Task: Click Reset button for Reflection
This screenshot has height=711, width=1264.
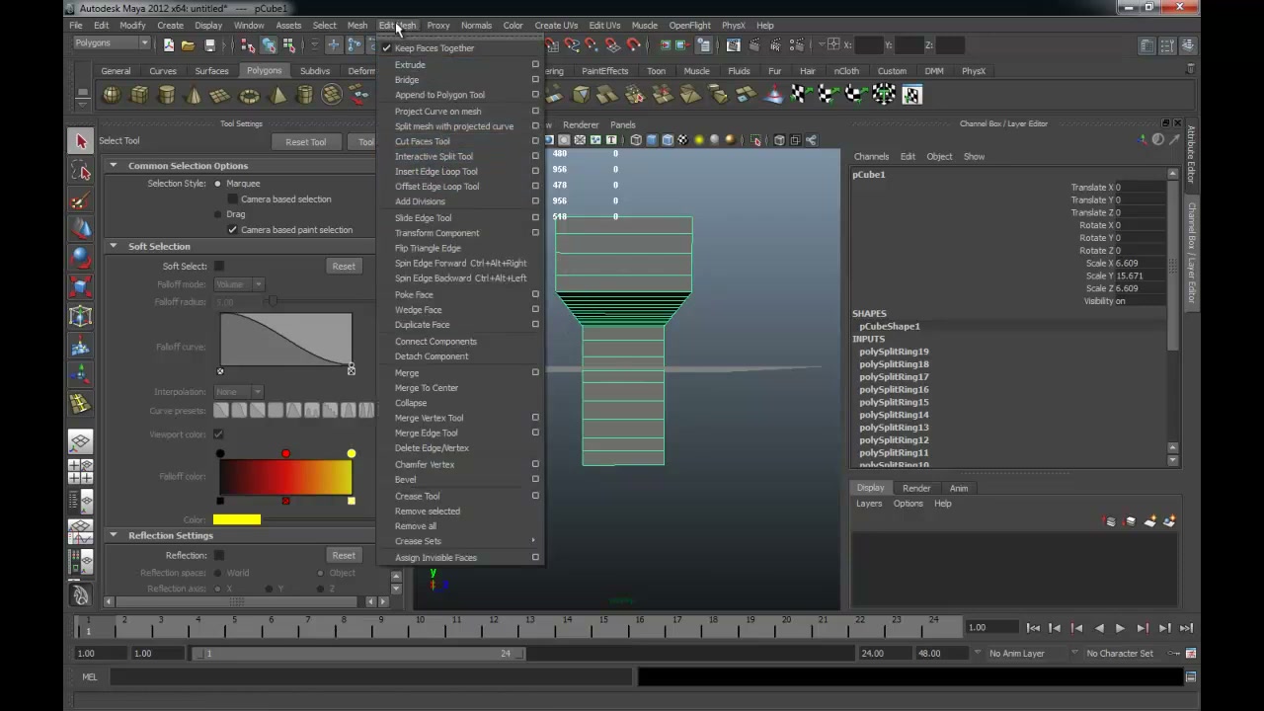Action: tap(344, 556)
